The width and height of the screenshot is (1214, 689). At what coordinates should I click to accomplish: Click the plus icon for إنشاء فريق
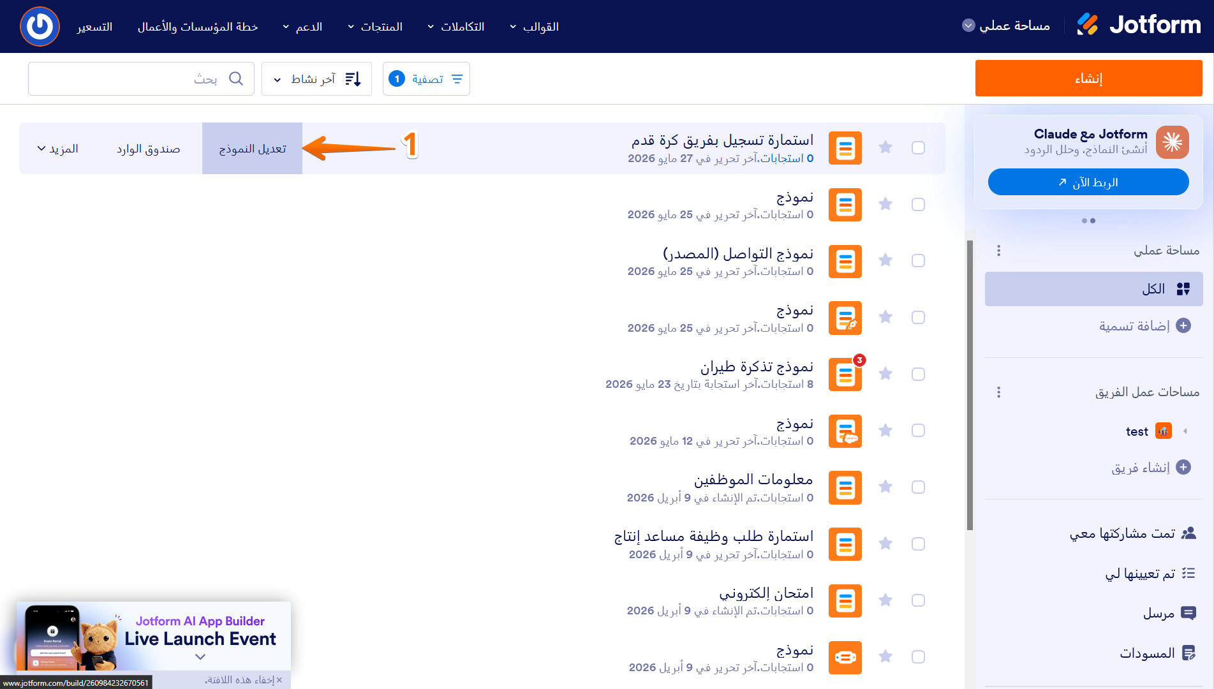pos(1183,467)
